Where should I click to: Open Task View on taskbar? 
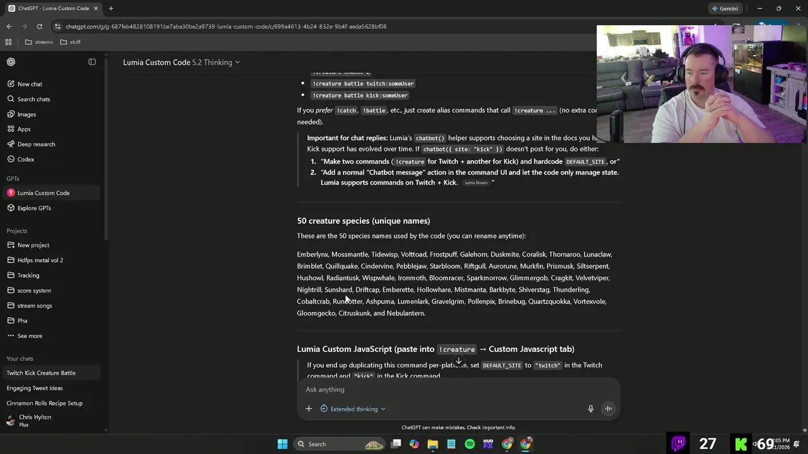pyautogui.click(x=396, y=444)
